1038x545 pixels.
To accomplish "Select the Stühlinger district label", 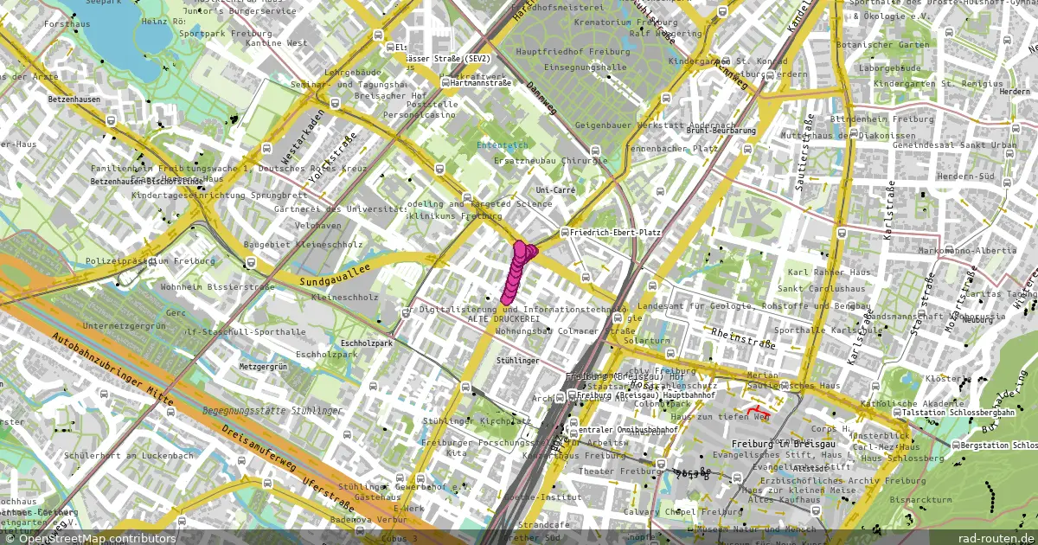I will (x=518, y=359).
